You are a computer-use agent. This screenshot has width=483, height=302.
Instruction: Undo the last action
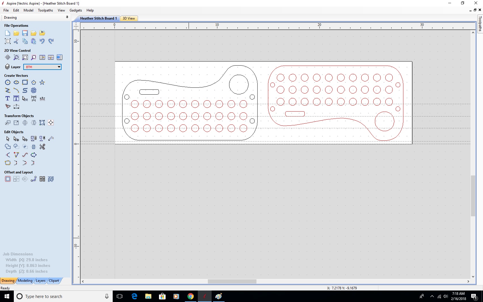42,41
